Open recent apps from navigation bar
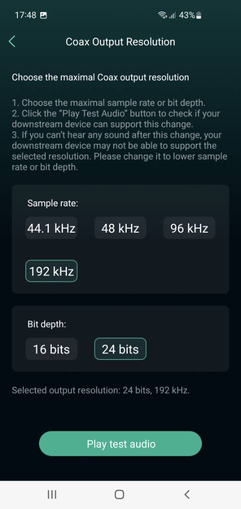 [x=52, y=495]
